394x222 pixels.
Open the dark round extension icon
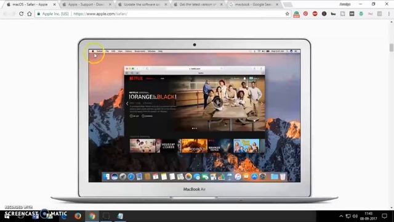pos(324,14)
